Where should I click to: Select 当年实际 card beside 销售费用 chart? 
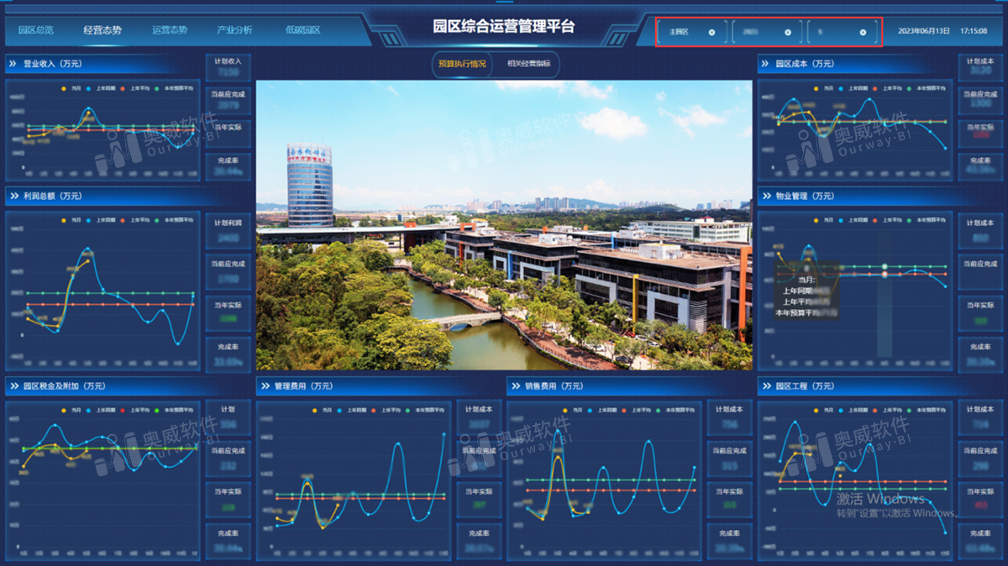point(729,500)
